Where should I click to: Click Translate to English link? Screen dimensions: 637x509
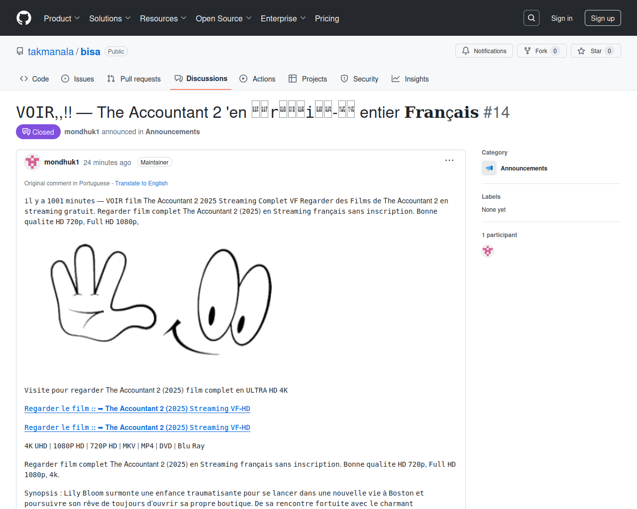point(141,183)
